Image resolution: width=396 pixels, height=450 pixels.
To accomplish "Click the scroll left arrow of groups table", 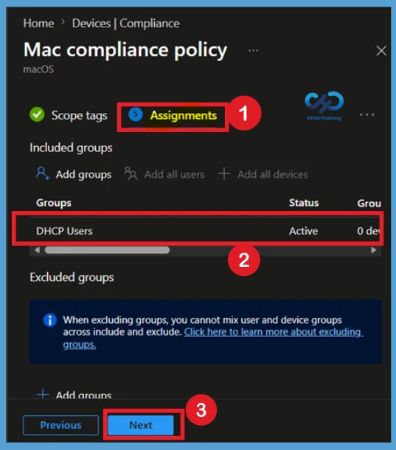I will (37, 250).
